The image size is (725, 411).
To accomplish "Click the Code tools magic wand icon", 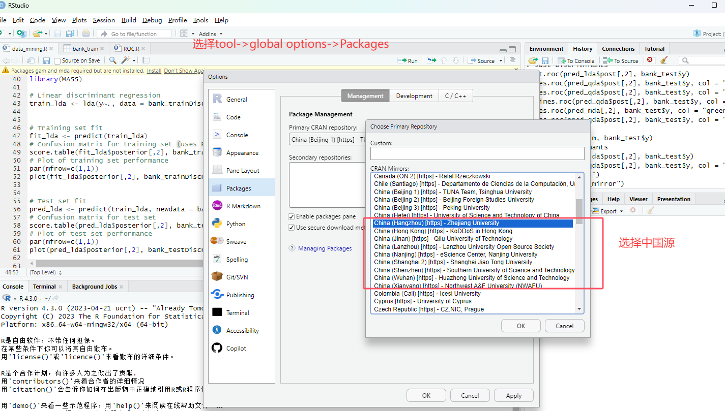I will pos(125,60).
